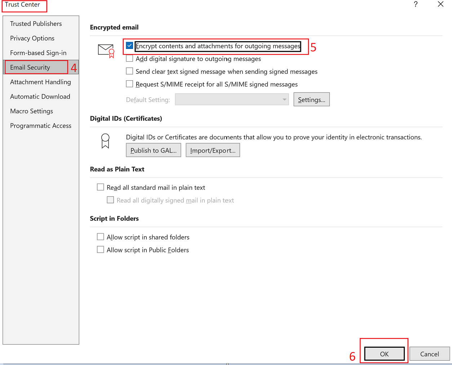Click the encrypted email envelope icon
The height and width of the screenshot is (365, 452).
[x=106, y=50]
